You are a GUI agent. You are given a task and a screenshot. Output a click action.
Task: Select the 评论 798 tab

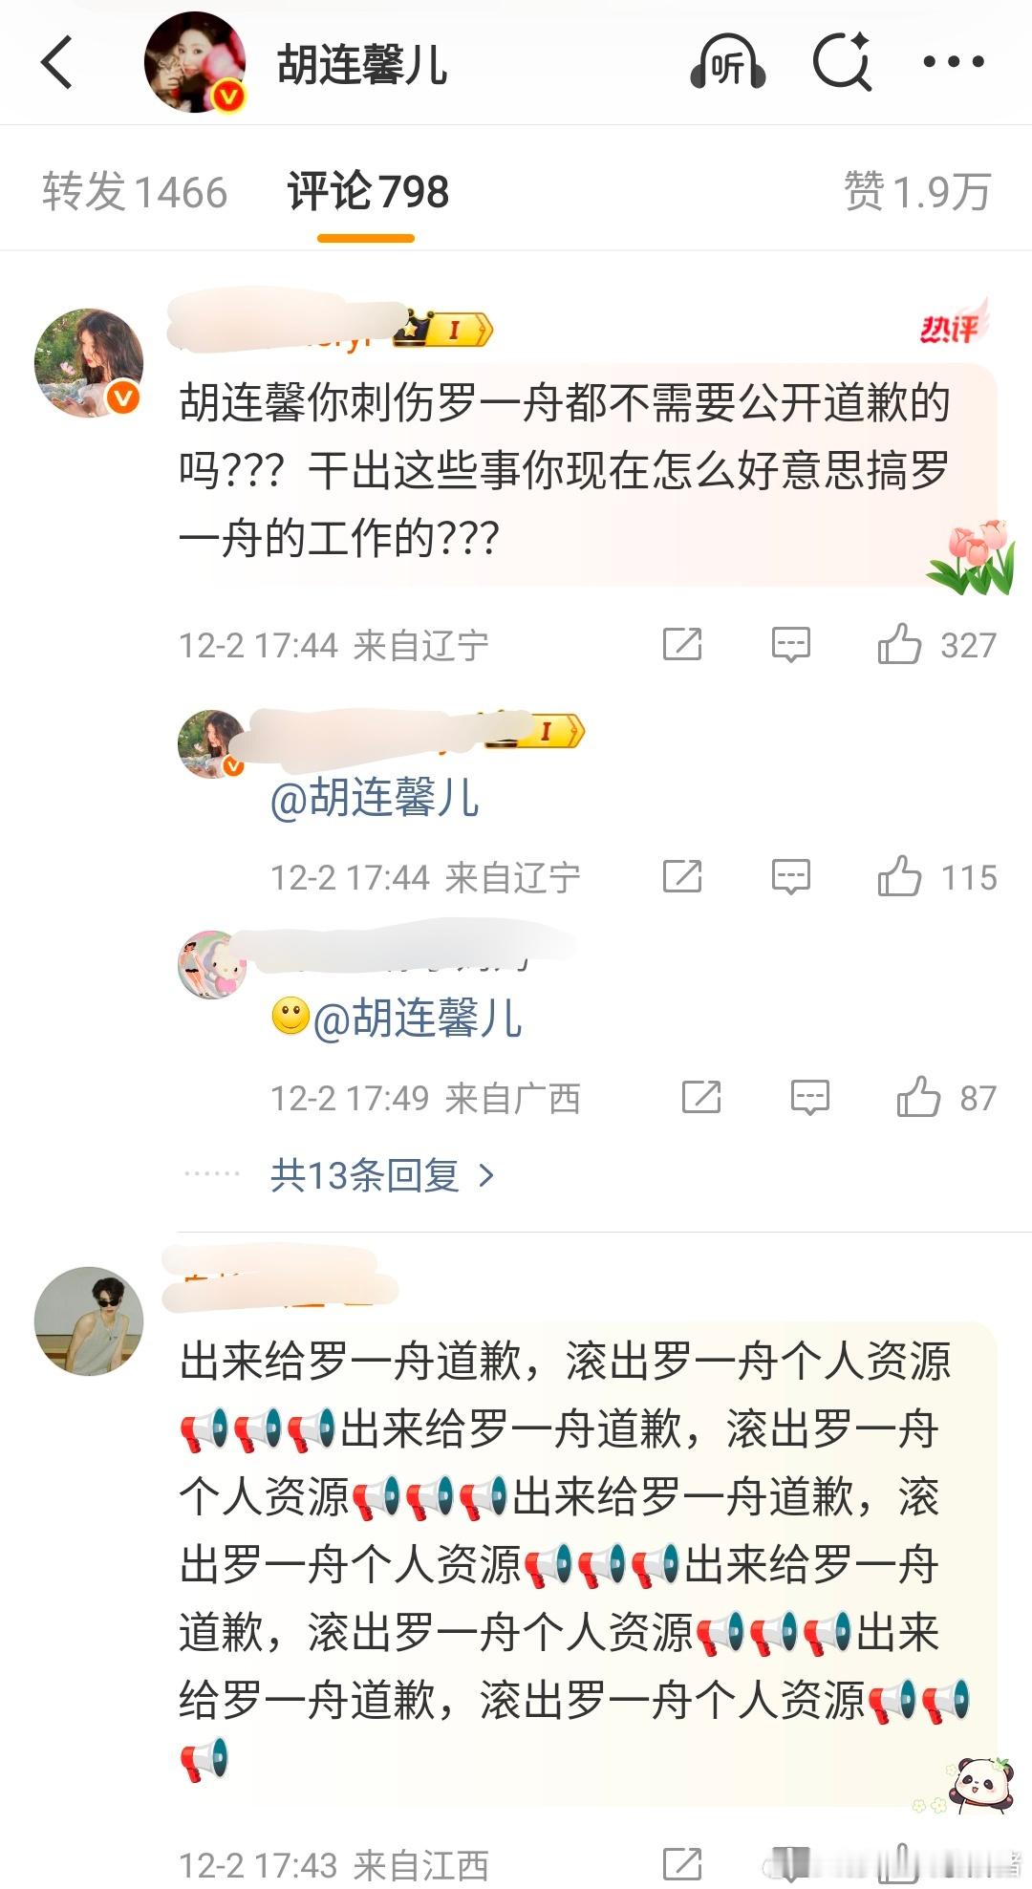coord(368,191)
